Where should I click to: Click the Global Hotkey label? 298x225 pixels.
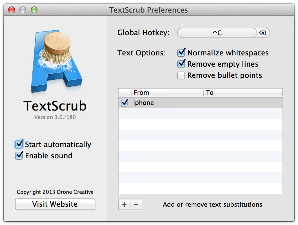(143, 33)
